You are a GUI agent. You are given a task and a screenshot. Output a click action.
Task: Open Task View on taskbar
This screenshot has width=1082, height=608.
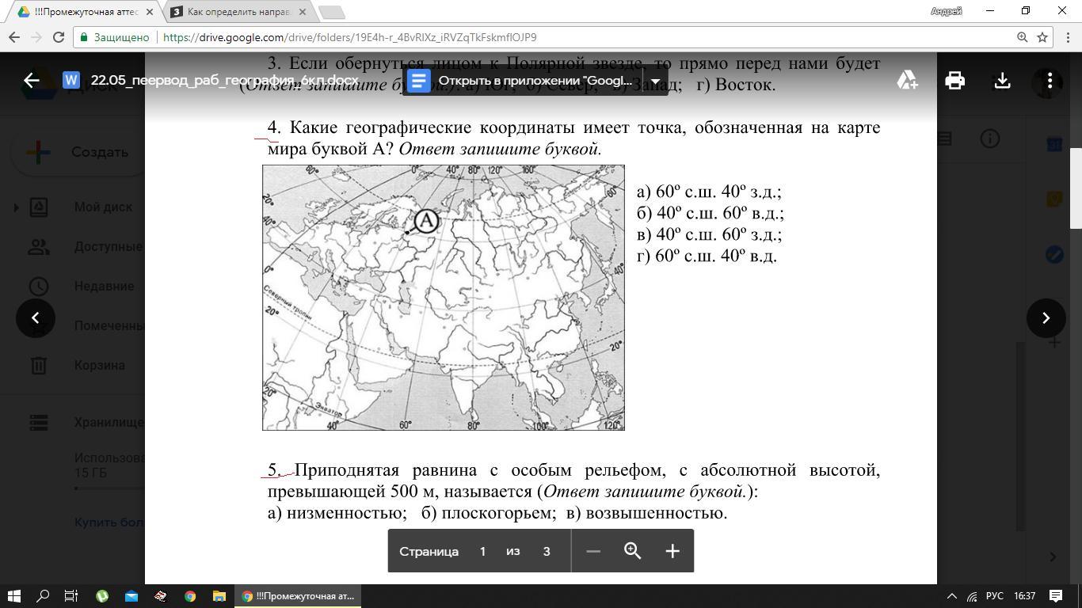pos(72,596)
